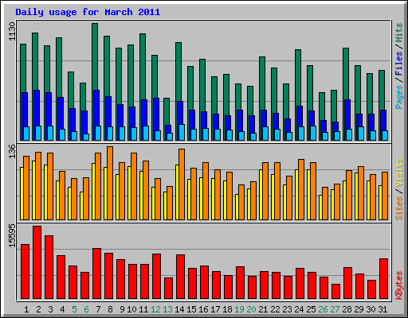This screenshot has height=318, width=408.
Task: Select the red KBytes bar for day 31
Action: click(x=384, y=279)
